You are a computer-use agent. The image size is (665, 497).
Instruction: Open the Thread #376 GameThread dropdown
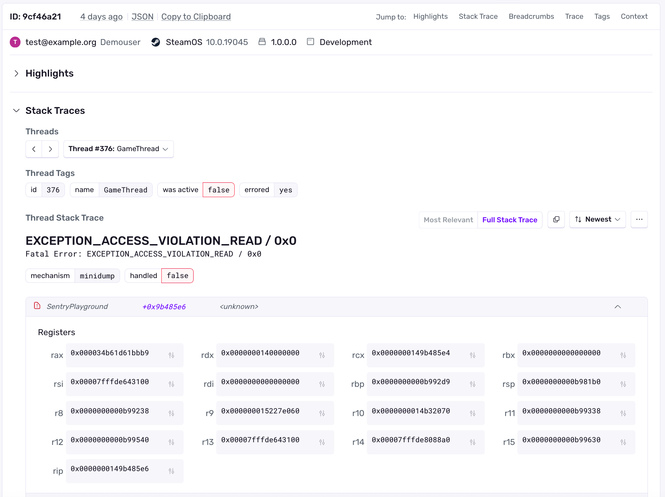click(118, 149)
